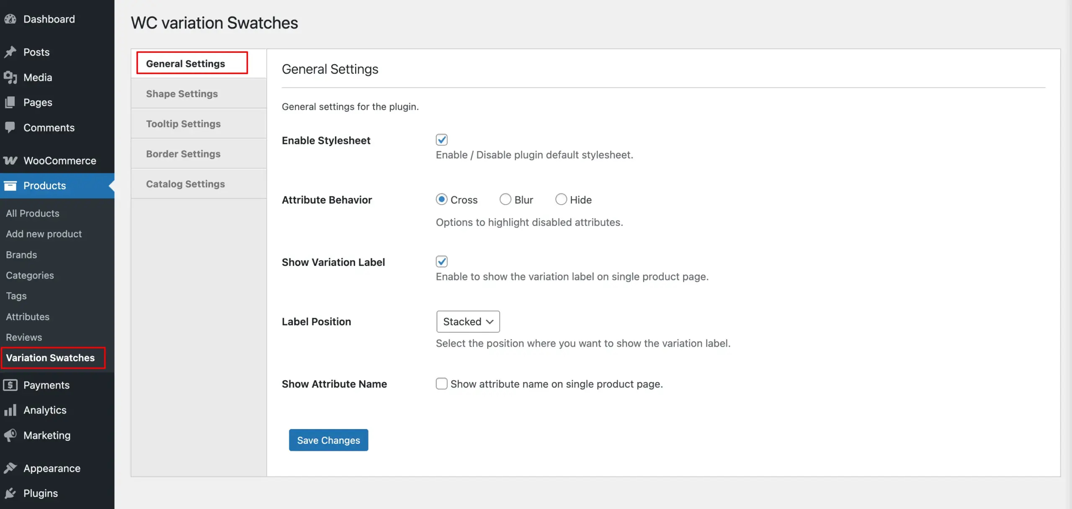Screen dimensions: 1072x509
Task: Enable Show attribute name on single product page
Action: [x=442, y=383]
